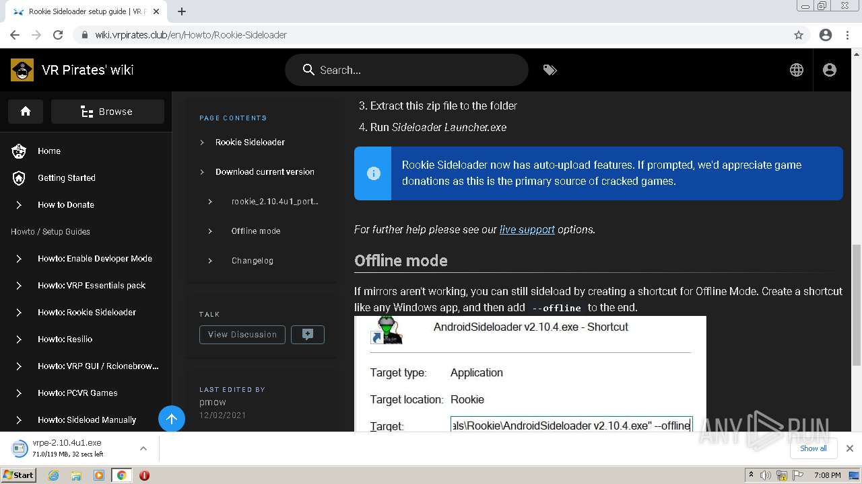Click the address bar URL
The height and width of the screenshot is (484, 862).
tap(191, 35)
